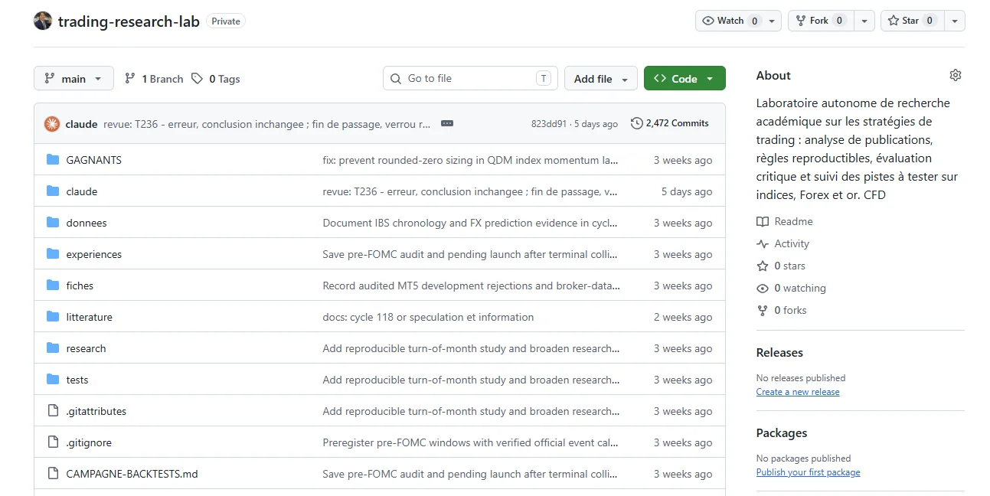Open commit hash 823dd91
990x496 pixels.
549,123
